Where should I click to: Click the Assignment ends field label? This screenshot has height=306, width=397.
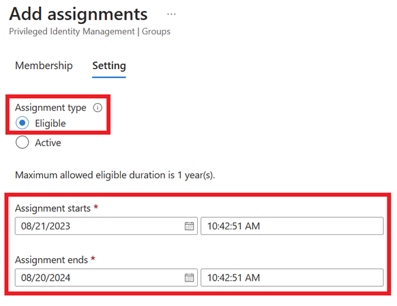tap(51, 260)
